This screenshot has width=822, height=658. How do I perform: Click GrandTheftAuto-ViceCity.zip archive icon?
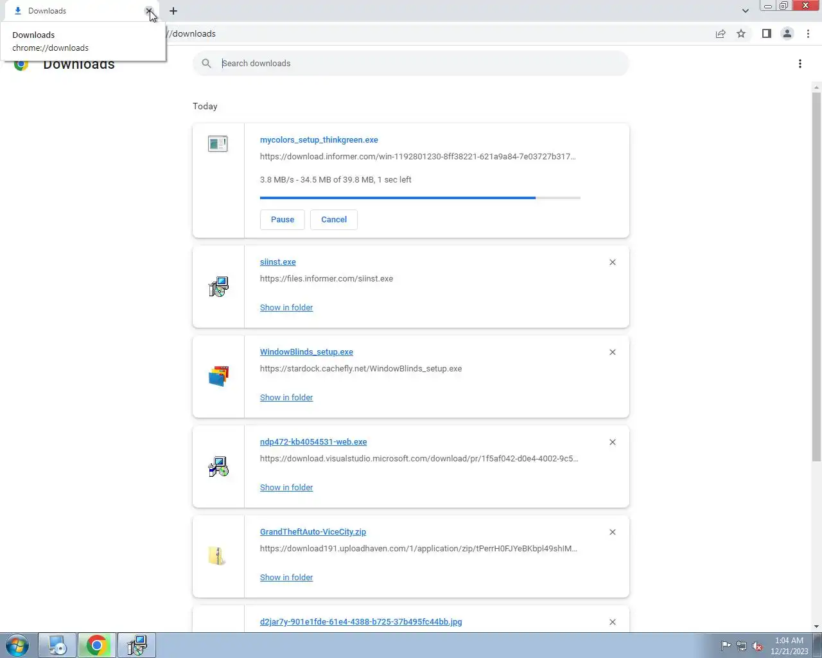pos(217,556)
